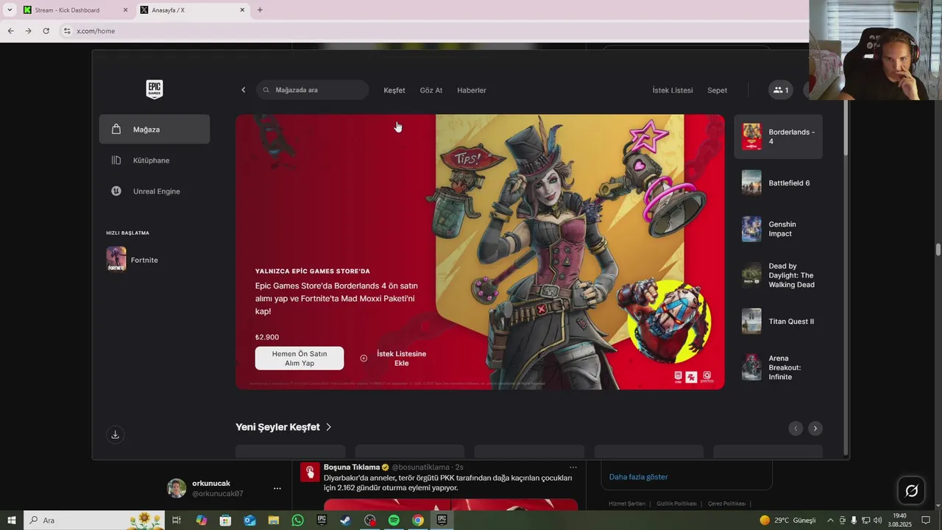Click the Epic Games logo
Image resolution: width=942 pixels, height=530 pixels.
pos(155,89)
